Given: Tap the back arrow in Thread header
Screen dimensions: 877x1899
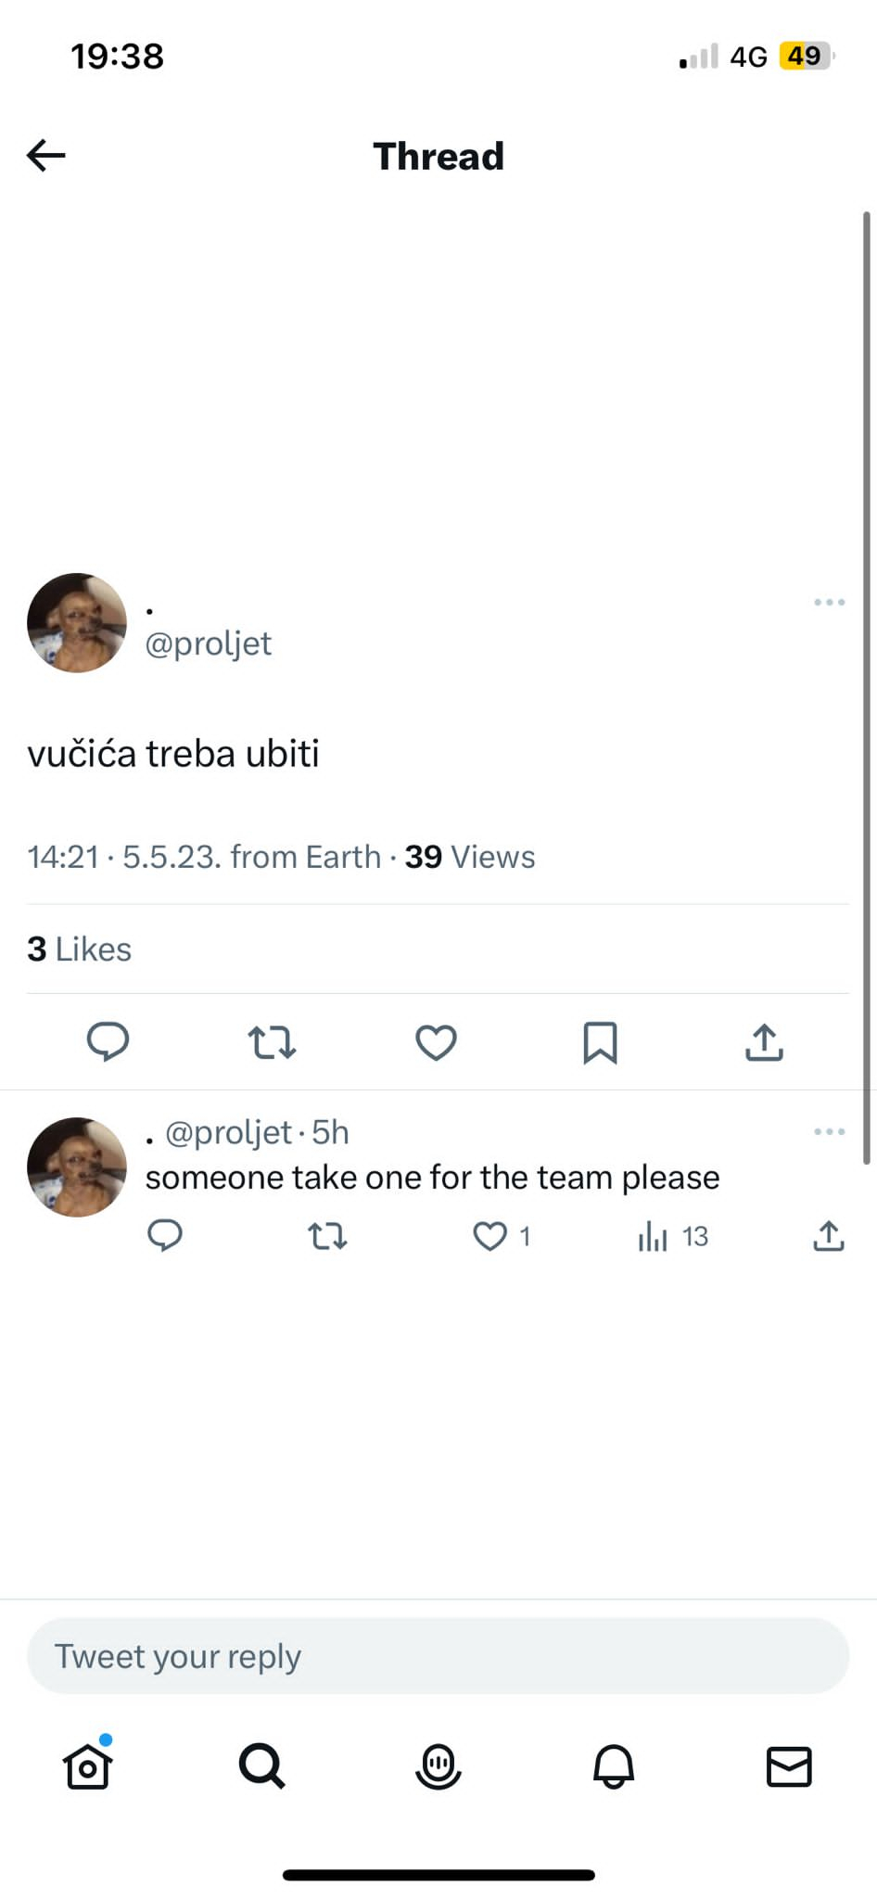Looking at the screenshot, I should click(46, 155).
